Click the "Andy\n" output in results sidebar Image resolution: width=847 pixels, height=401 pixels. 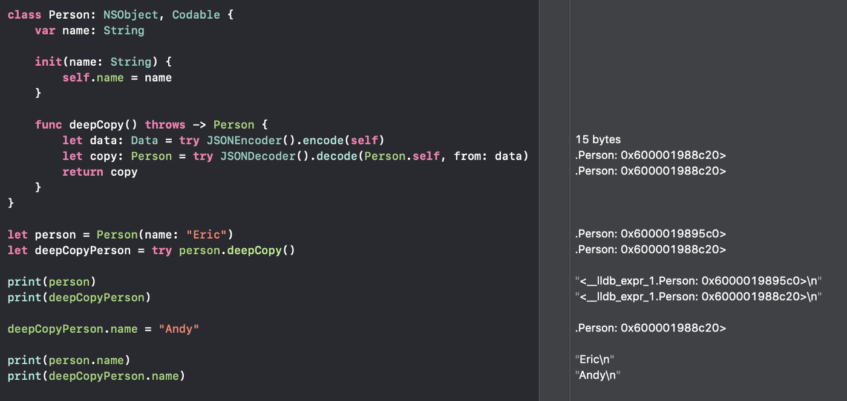(598, 376)
